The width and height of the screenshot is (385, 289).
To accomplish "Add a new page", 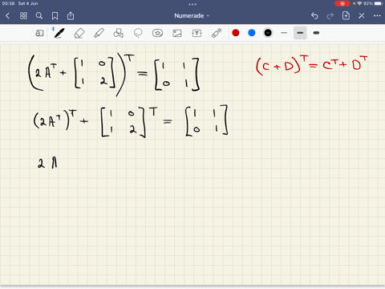I will click(346, 15).
